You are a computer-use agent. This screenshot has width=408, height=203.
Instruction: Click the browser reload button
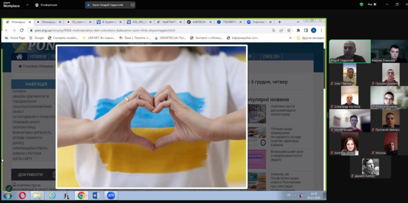21,30
